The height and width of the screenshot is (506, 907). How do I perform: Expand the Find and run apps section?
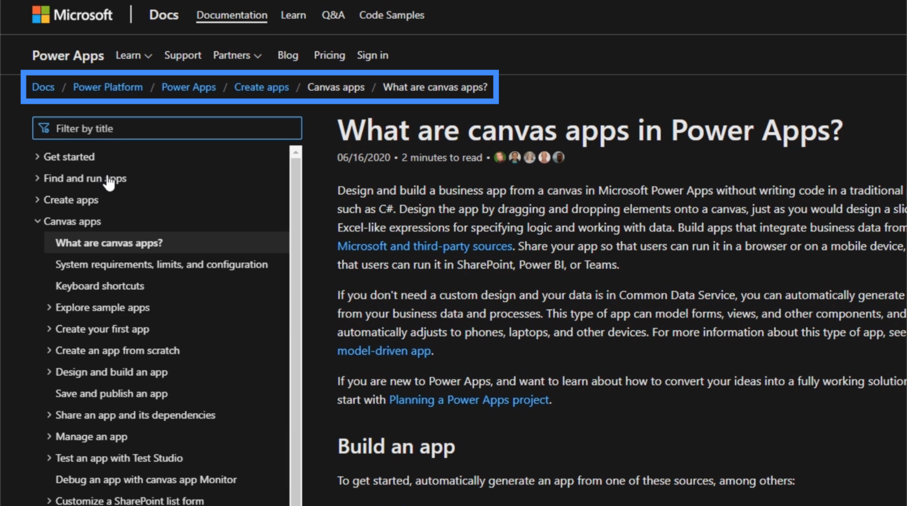pyautogui.click(x=37, y=178)
